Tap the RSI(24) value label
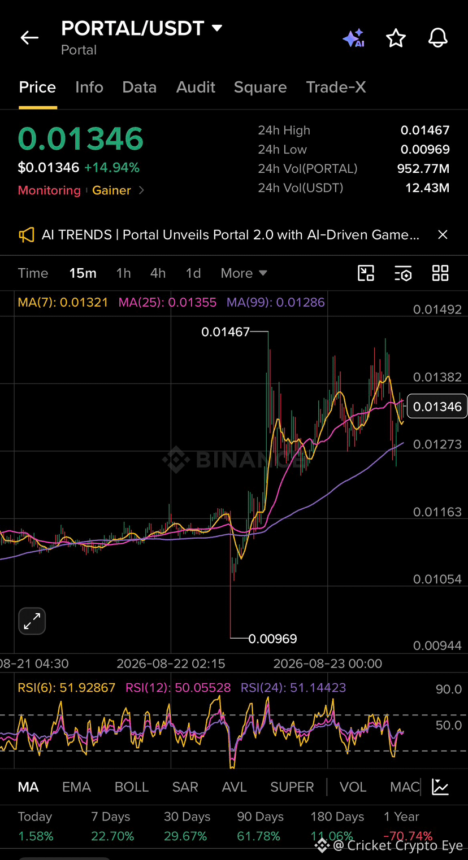 tap(293, 688)
